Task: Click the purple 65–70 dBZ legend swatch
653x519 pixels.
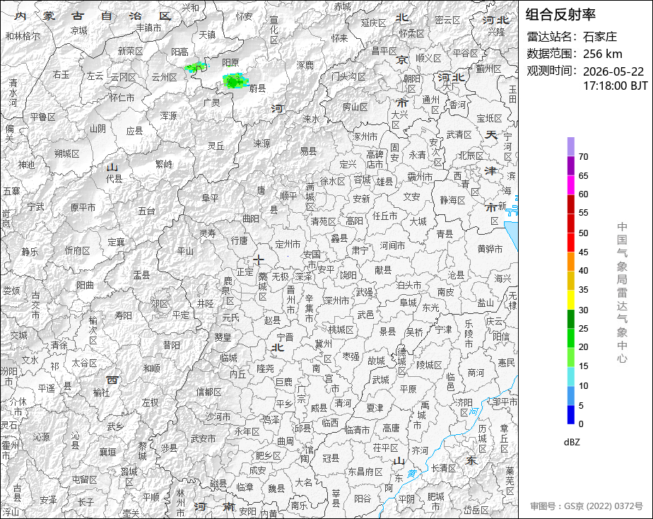Action: click(x=570, y=165)
